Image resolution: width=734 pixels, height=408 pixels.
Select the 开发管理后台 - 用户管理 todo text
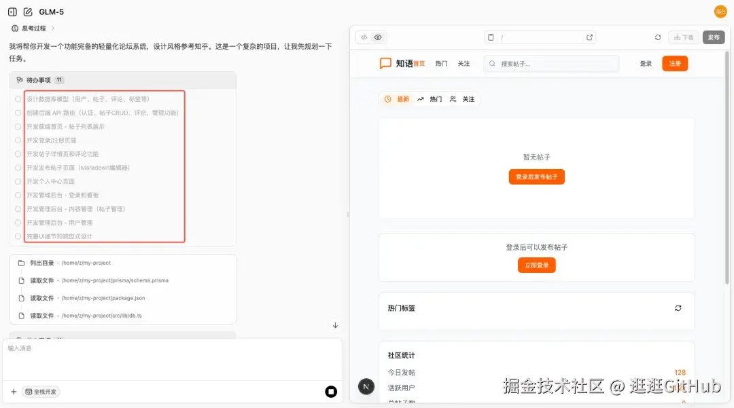tap(59, 223)
